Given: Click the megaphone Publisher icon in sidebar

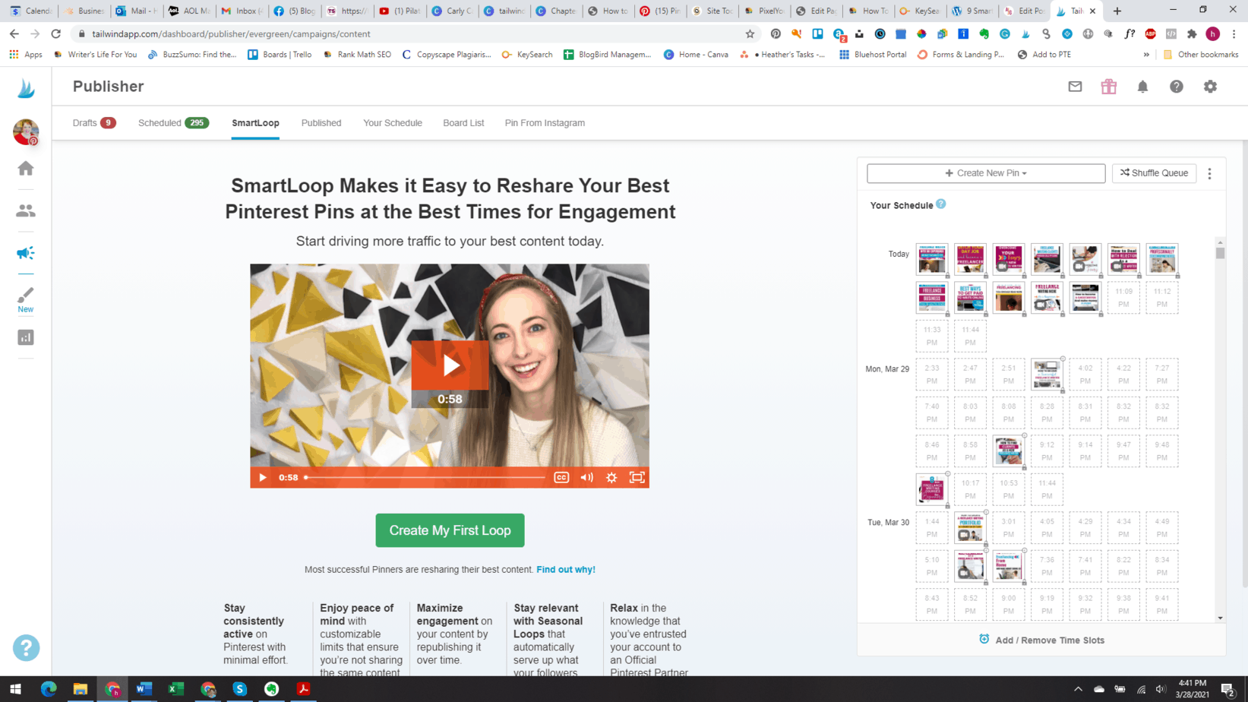Looking at the screenshot, I should [26, 253].
